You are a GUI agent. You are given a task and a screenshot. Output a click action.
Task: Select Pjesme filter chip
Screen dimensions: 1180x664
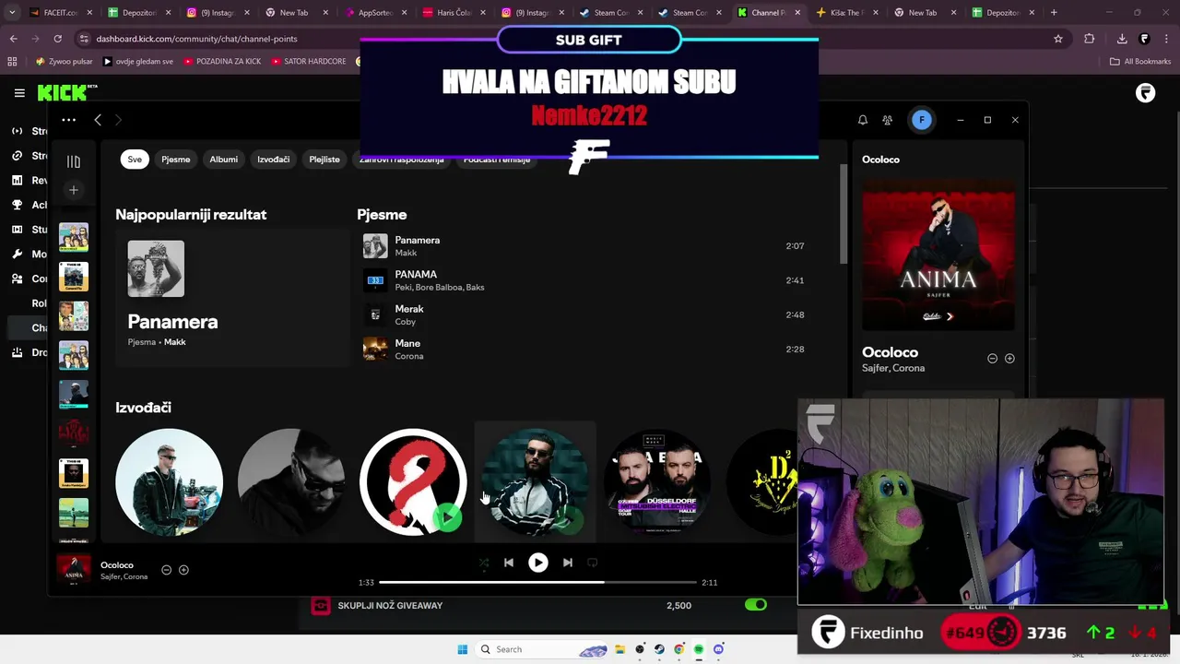click(x=176, y=160)
